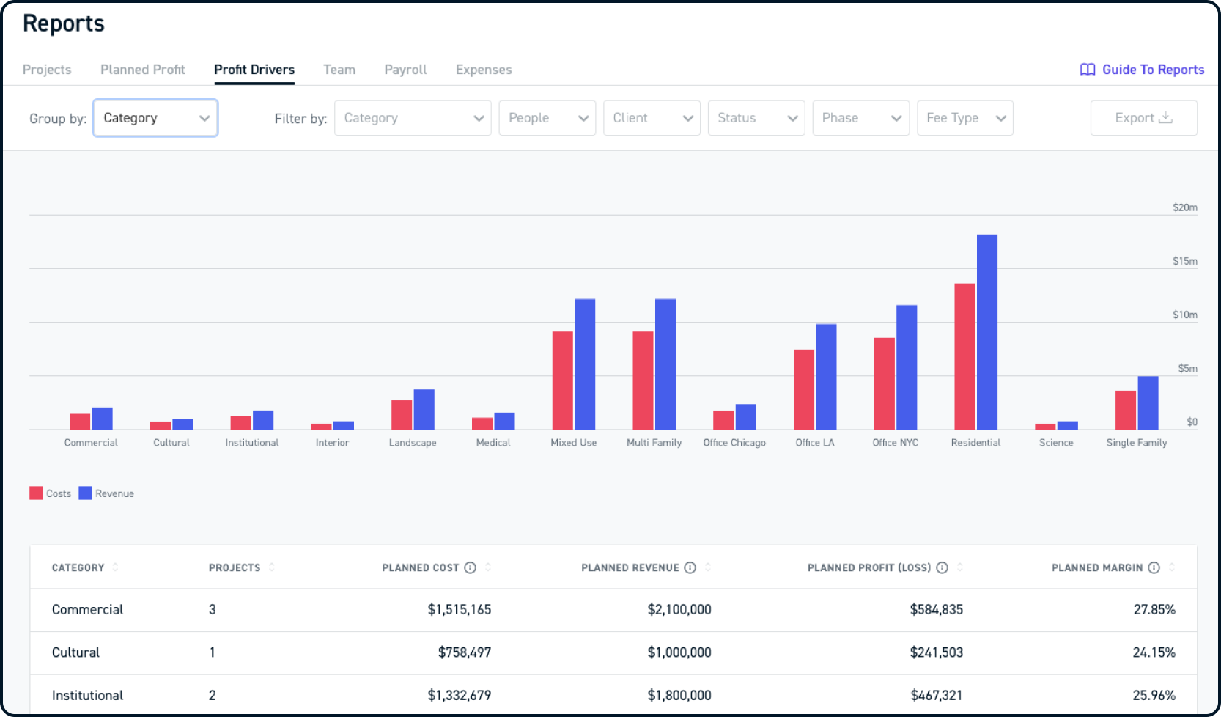Click the 24.15% margin value
The height and width of the screenshot is (717, 1221).
tap(1154, 652)
